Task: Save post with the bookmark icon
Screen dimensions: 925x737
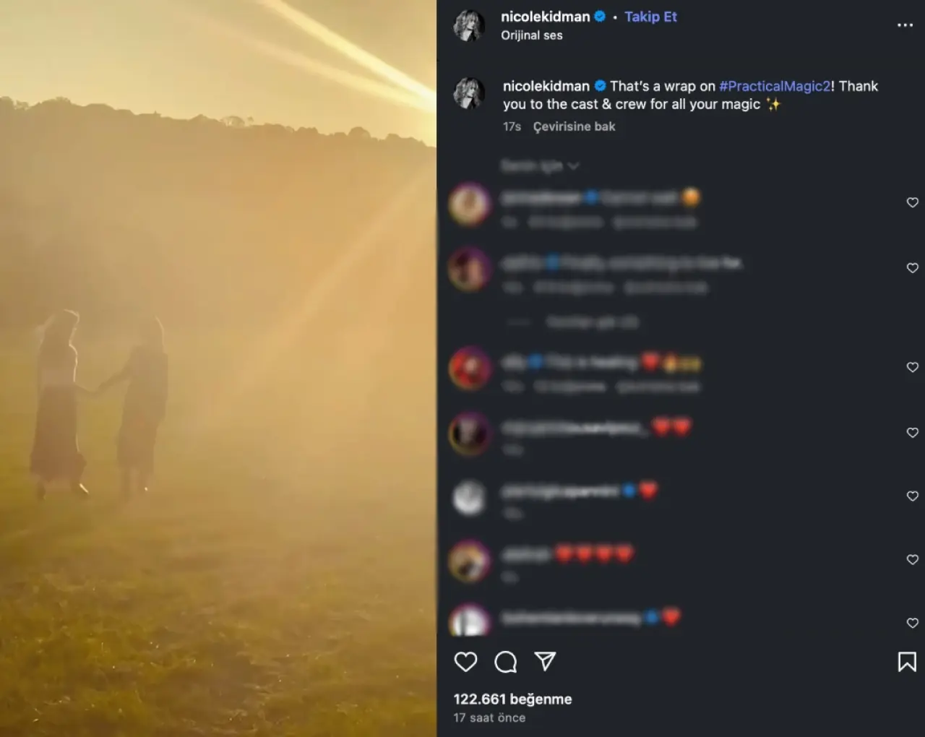Action: (907, 662)
